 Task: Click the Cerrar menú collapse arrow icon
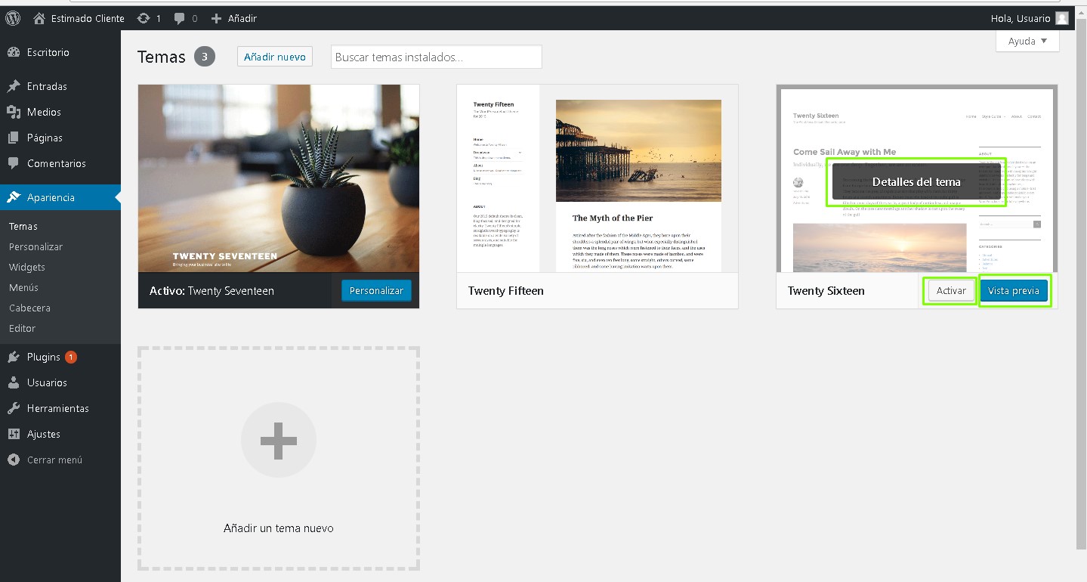[14, 460]
